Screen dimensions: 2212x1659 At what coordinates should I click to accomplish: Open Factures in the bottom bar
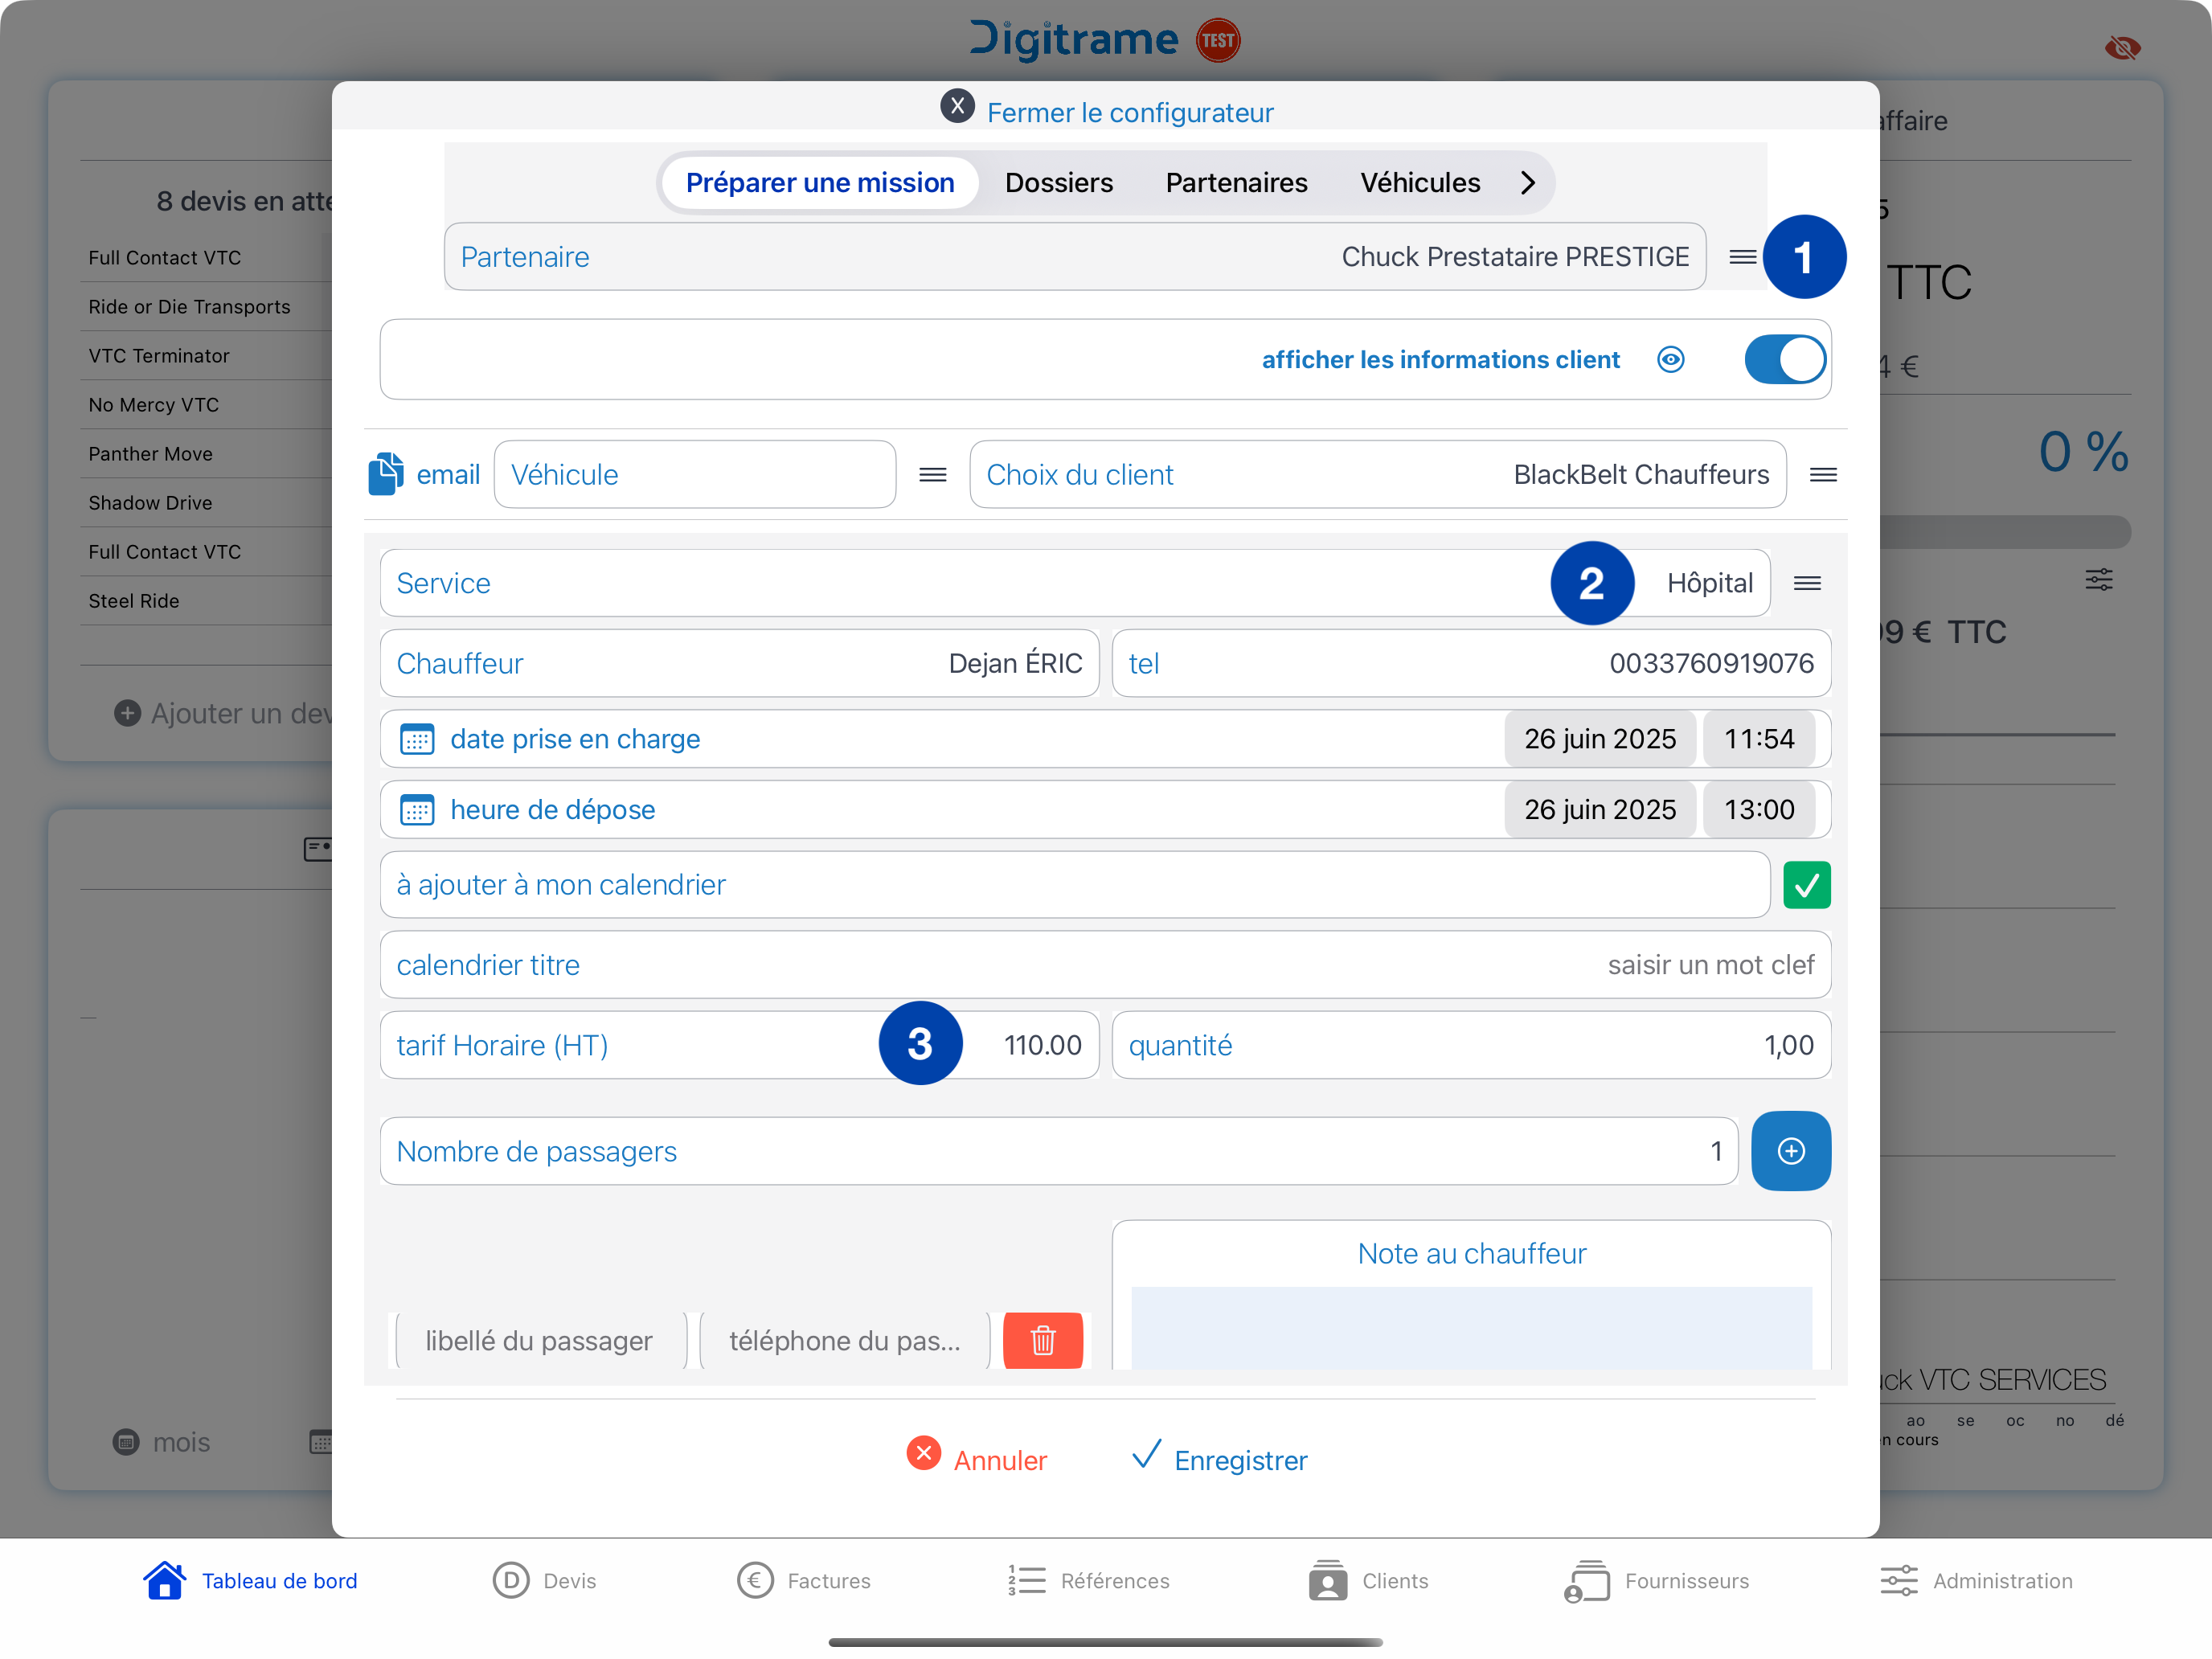click(804, 1581)
